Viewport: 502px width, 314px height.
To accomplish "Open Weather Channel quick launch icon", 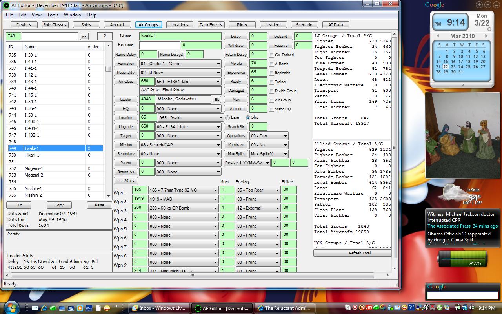I will (89, 308).
